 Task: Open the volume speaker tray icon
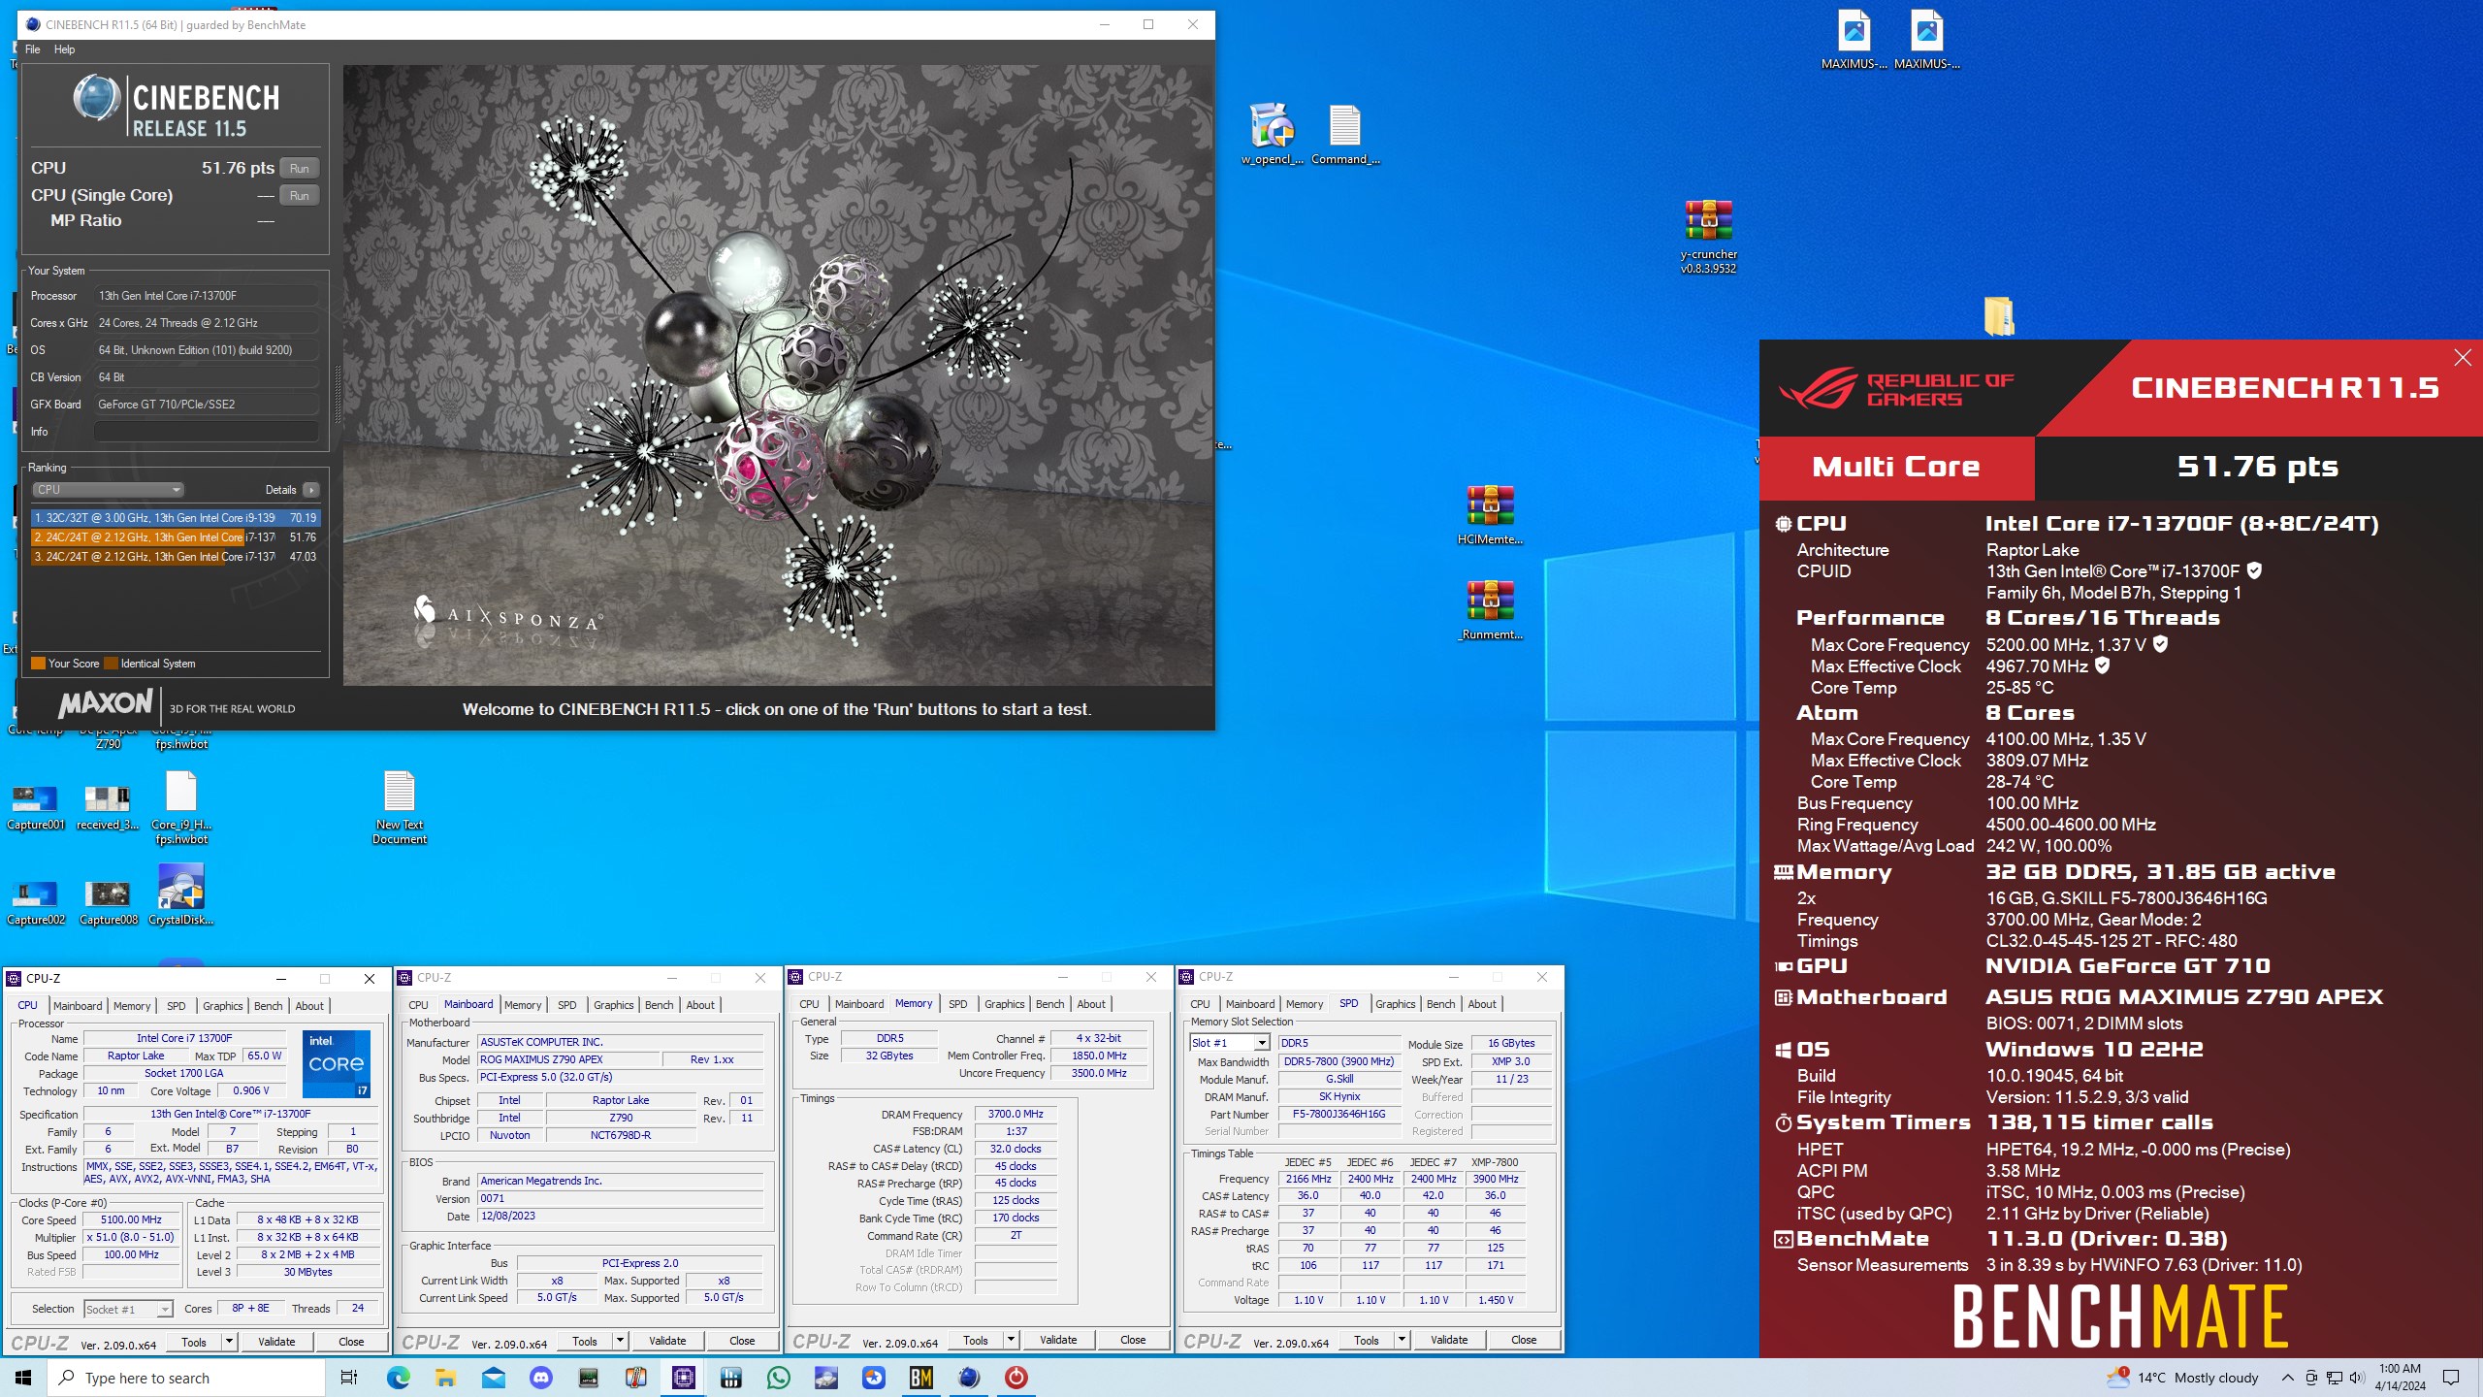(x=2357, y=1378)
